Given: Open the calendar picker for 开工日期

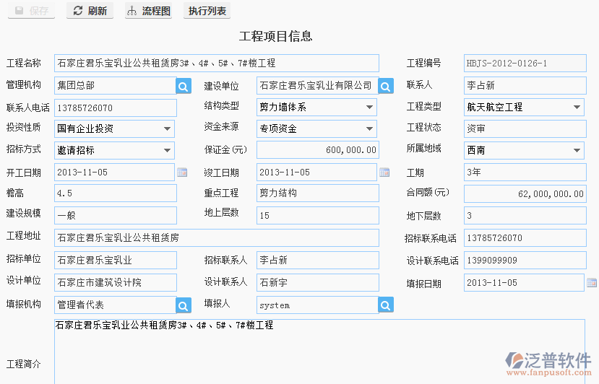Looking at the screenshot, I should [182, 173].
